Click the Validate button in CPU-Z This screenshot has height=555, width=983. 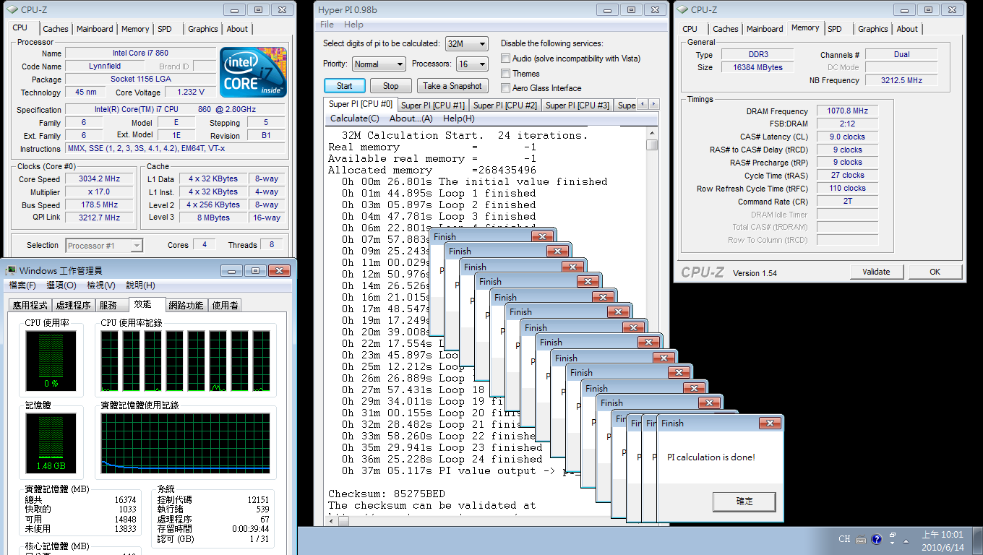876,272
